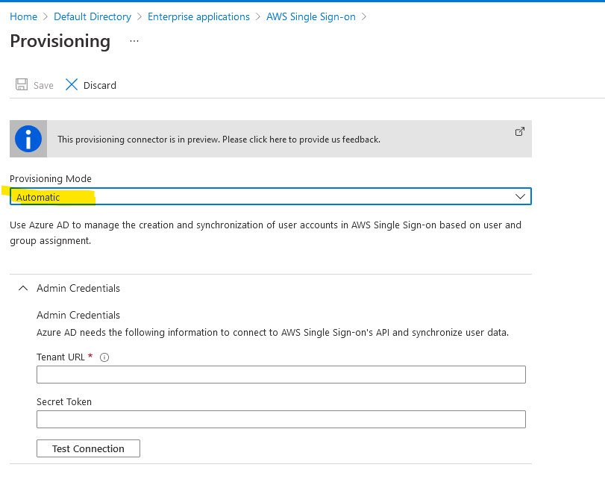This screenshot has width=605, height=479.
Task: Open the external feedback link icon
Action: [520, 131]
